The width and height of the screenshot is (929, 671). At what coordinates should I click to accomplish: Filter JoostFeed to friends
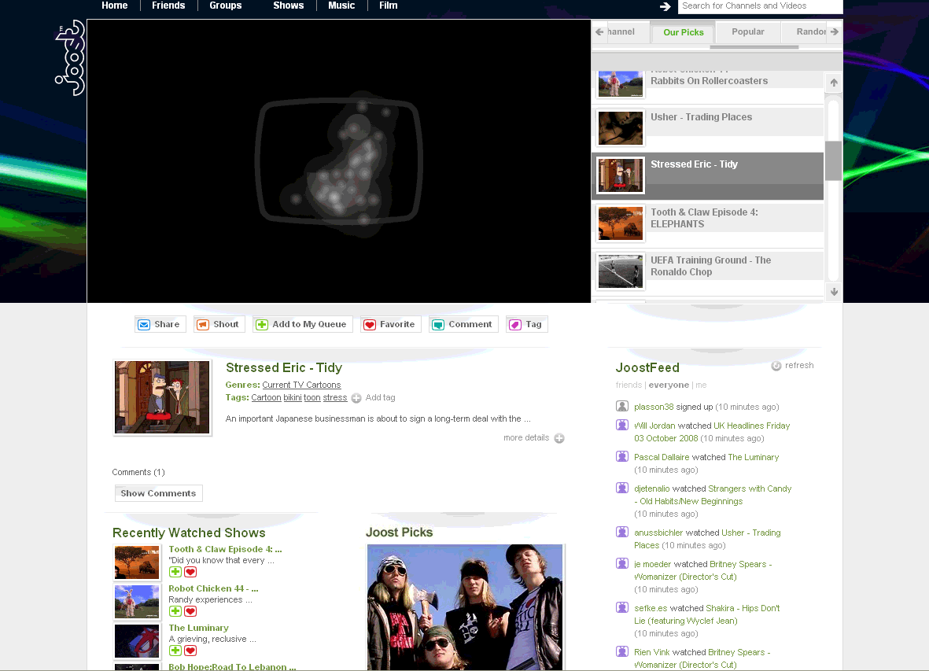click(628, 385)
